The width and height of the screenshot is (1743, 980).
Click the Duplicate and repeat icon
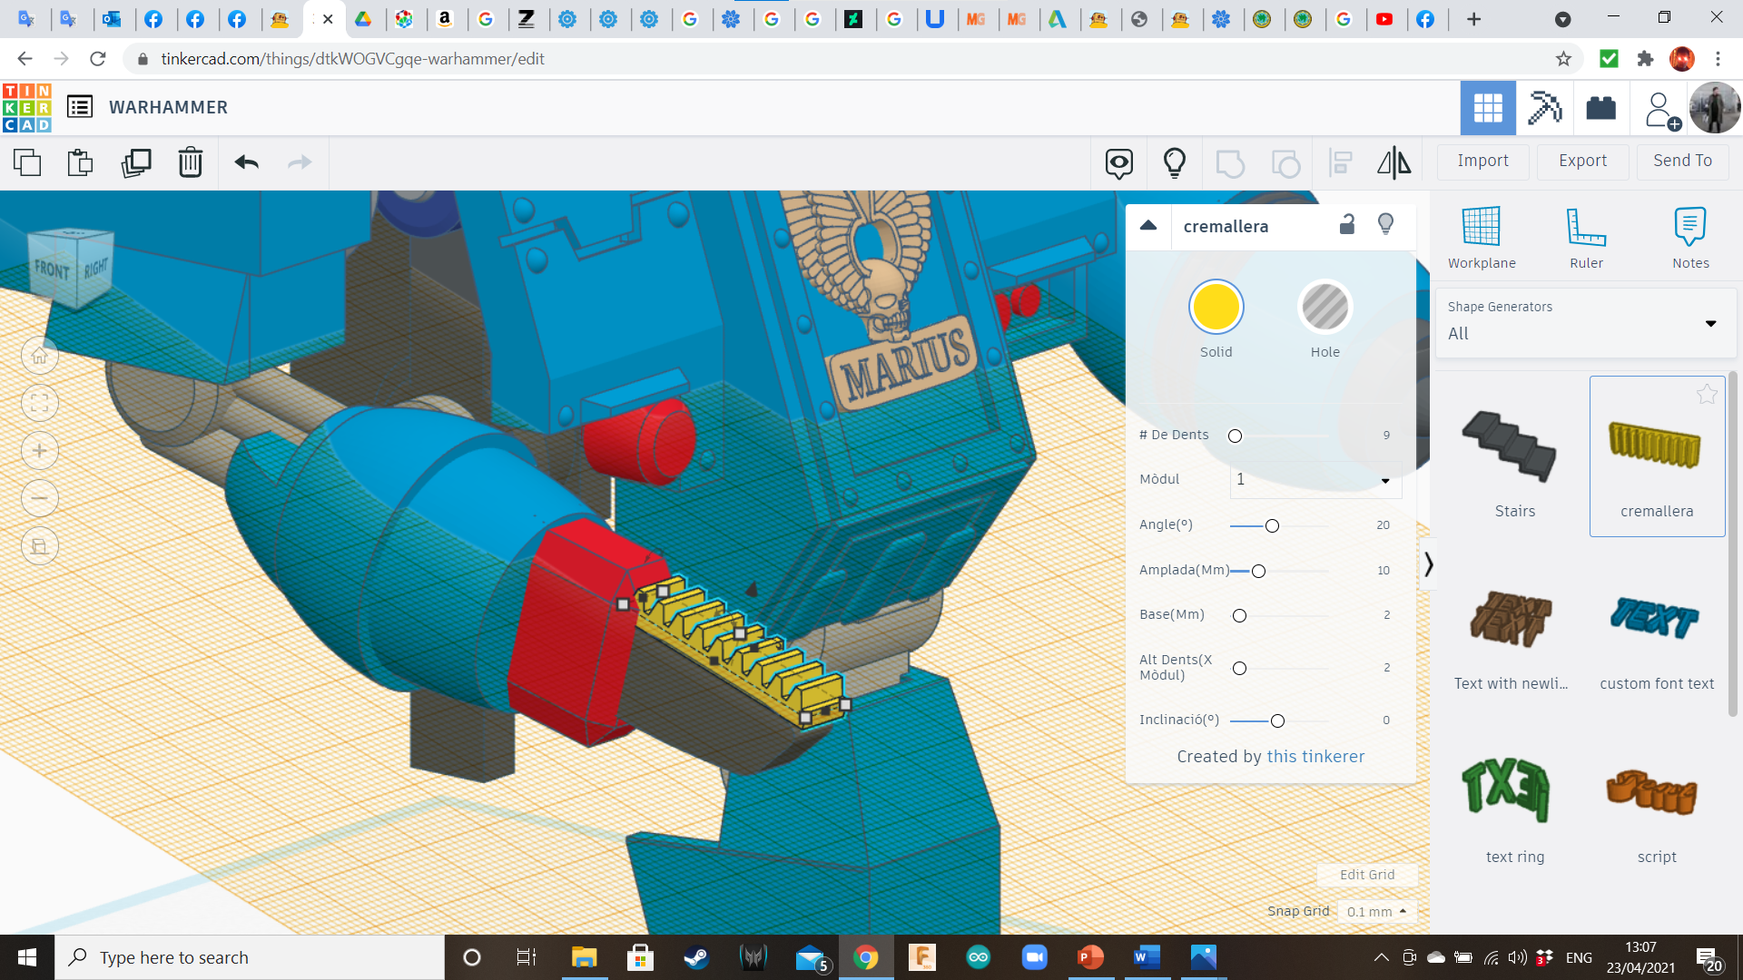(x=136, y=162)
